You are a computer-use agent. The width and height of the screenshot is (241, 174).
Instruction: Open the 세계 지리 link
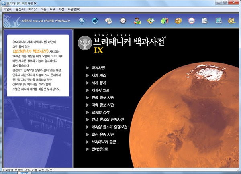[99, 75]
